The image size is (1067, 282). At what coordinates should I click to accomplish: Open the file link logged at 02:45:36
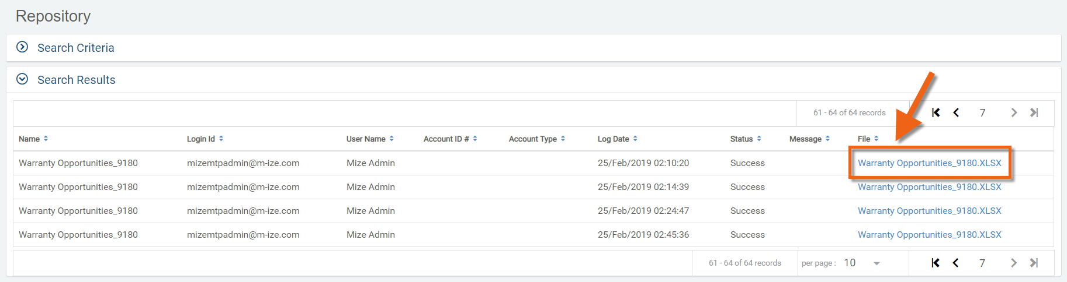(929, 235)
